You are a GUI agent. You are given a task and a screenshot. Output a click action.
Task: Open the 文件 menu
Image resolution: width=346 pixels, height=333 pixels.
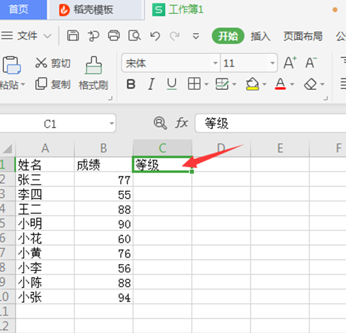point(27,36)
